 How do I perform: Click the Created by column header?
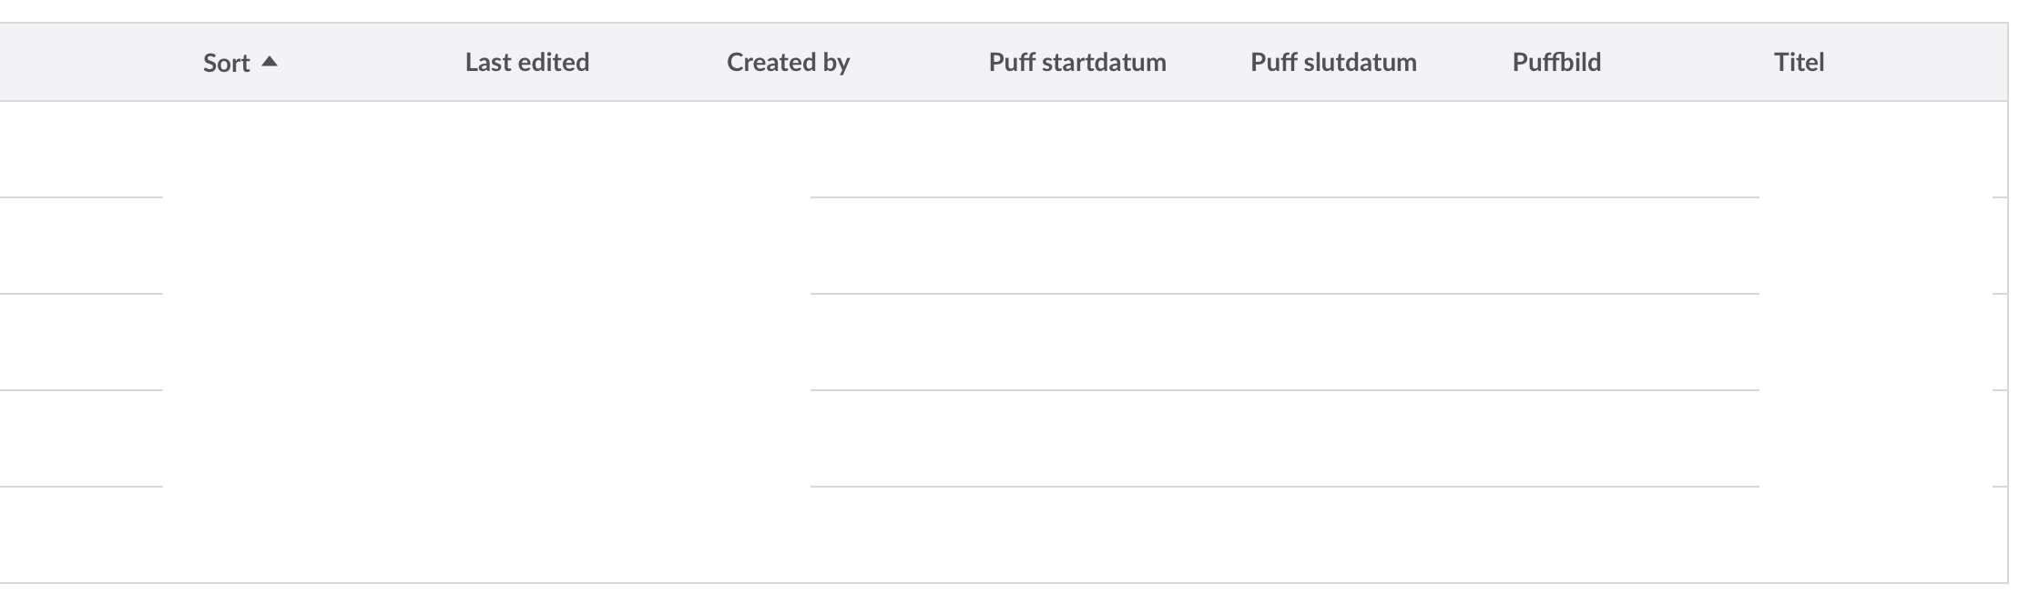click(x=788, y=62)
